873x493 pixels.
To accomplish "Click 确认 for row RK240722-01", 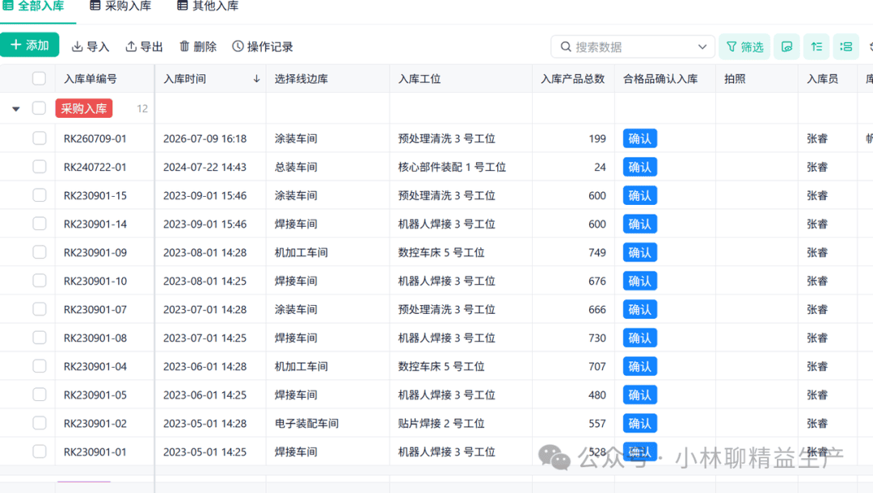I will pyautogui.click(x=639, y=167).
